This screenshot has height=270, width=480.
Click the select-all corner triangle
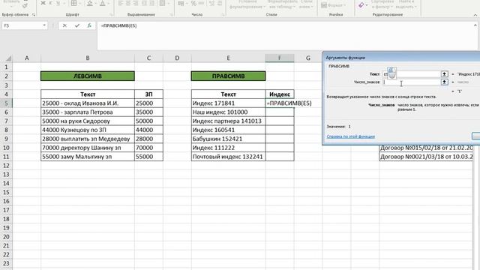pyautogui.click(x=8, y=58)
